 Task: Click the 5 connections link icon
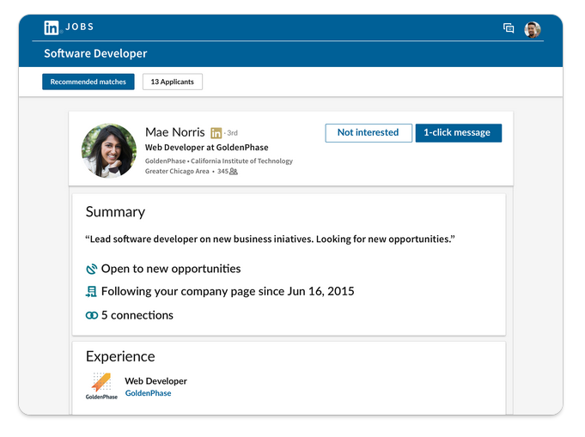point(91,315)
